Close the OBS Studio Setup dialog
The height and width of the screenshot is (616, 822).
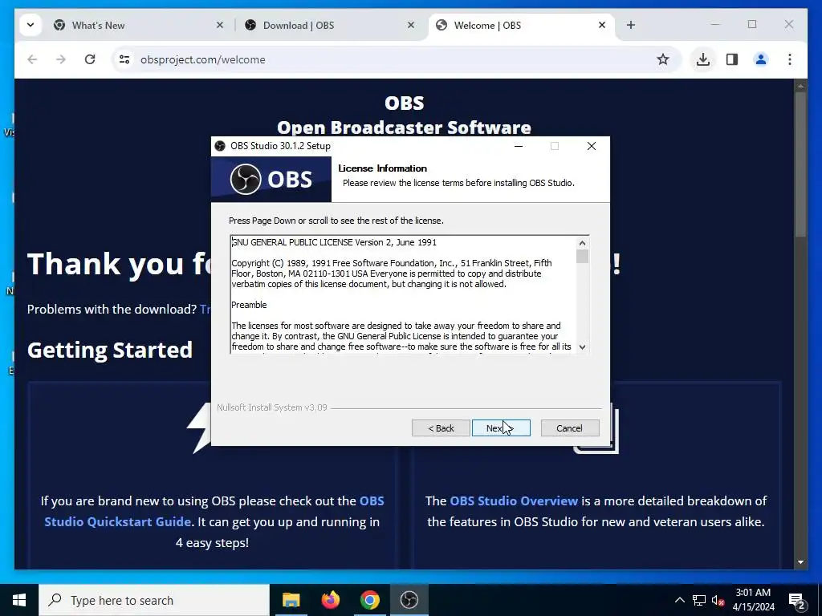(x=592, y=146)
